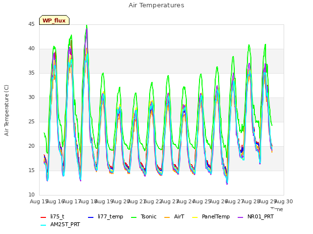
Task: Click the 45 y-axis tick label
Action: (31, 24)
